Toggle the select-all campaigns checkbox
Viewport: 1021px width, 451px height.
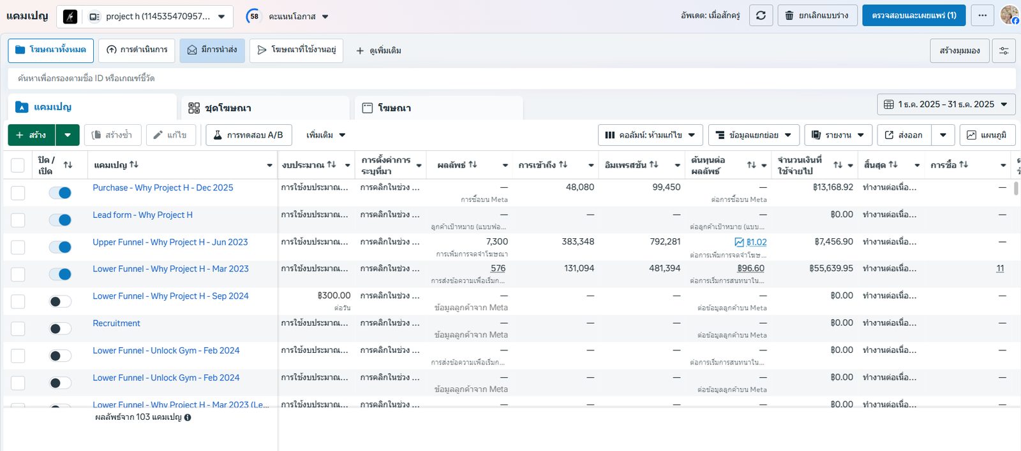(18, 166)
